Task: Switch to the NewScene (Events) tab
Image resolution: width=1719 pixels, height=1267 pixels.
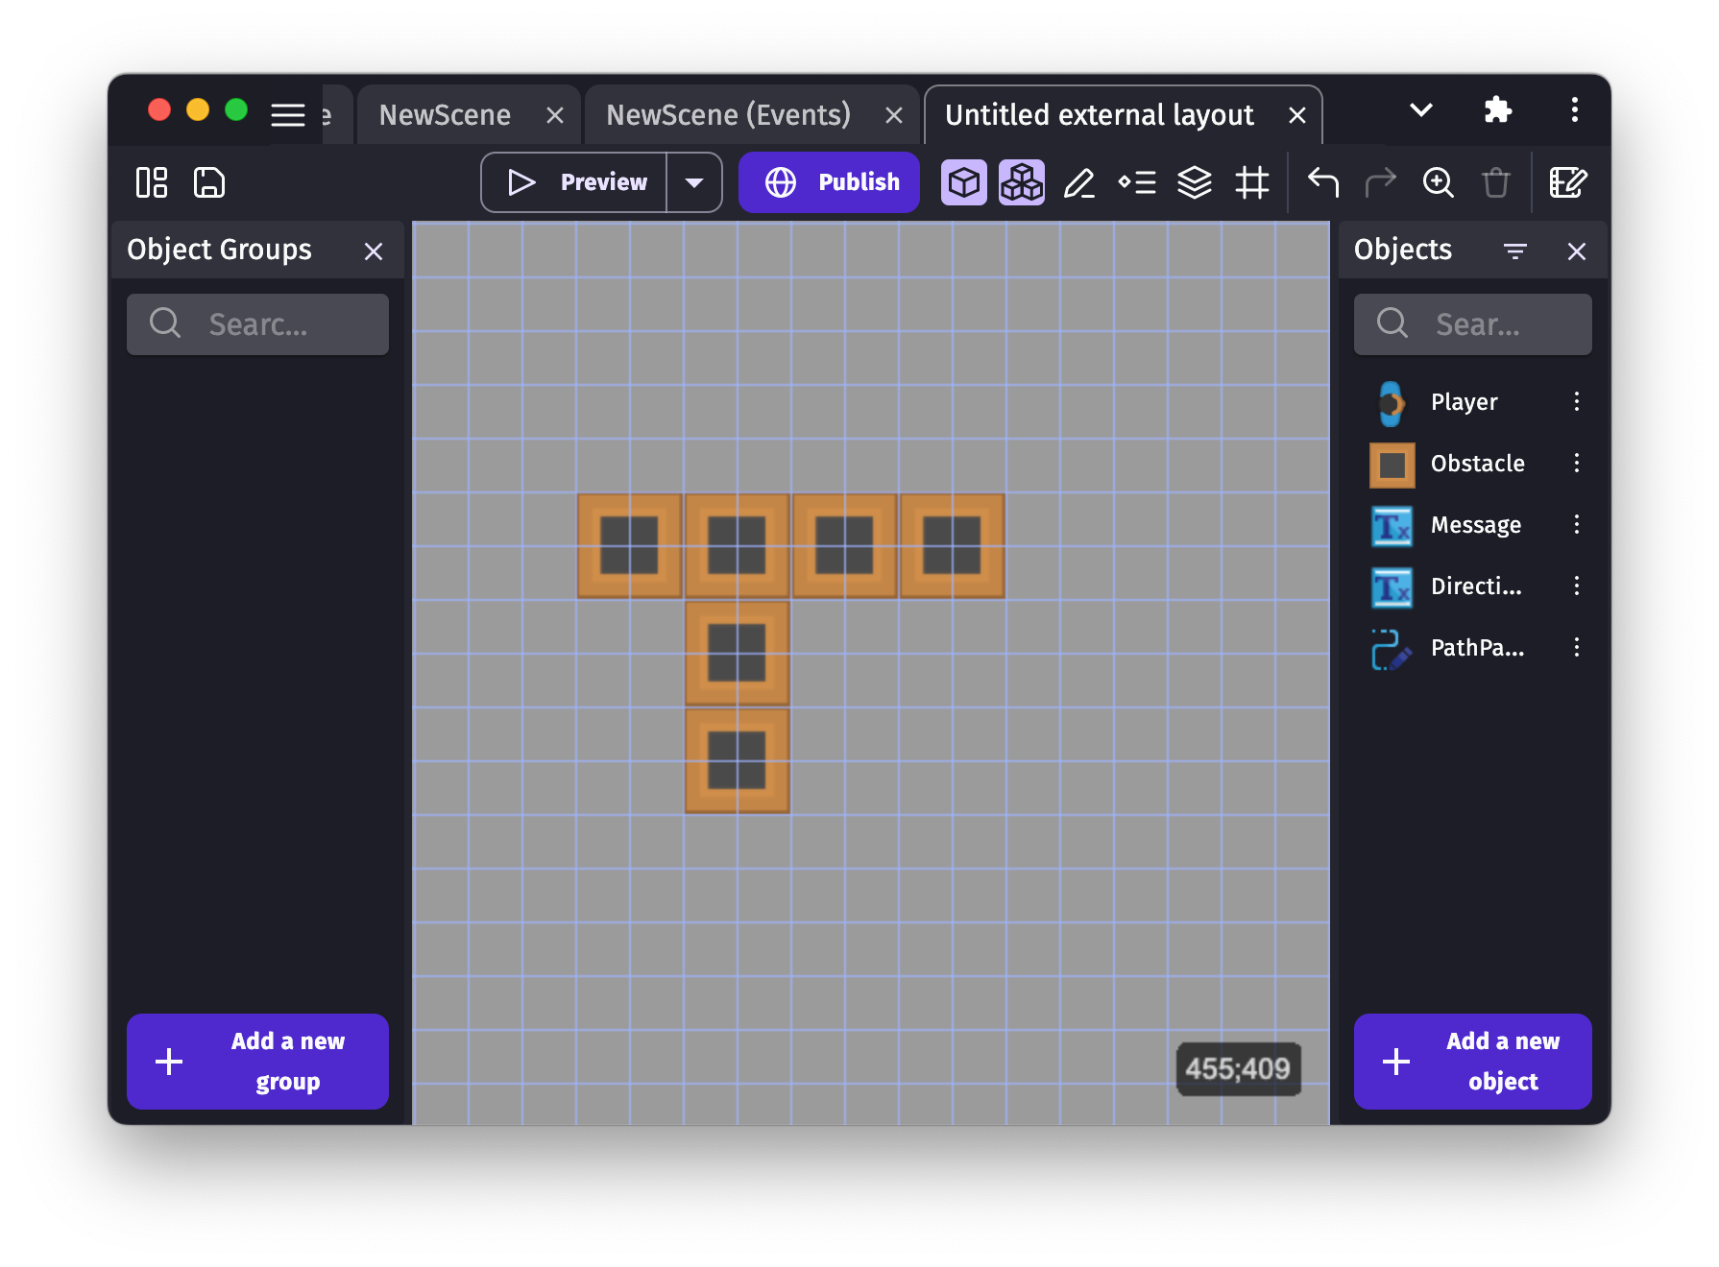Action: pyautogui.click(x=728, y=115)
